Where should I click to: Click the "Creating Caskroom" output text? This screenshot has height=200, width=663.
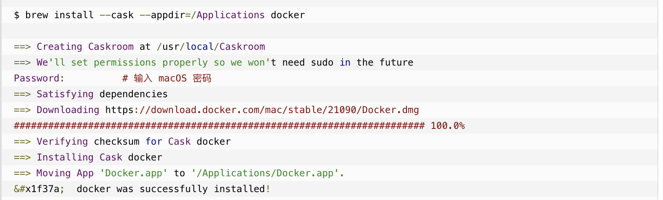pos(85,47)
